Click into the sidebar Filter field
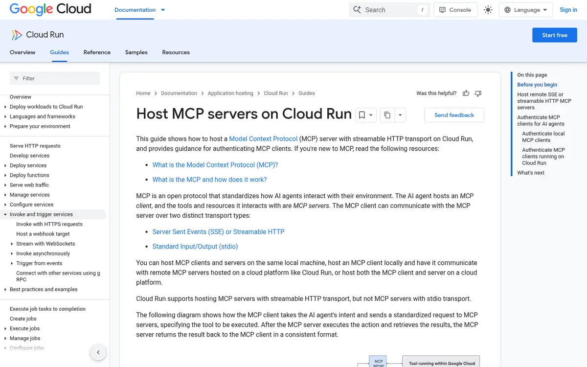The image size is (587, 367). pos(55,78)
